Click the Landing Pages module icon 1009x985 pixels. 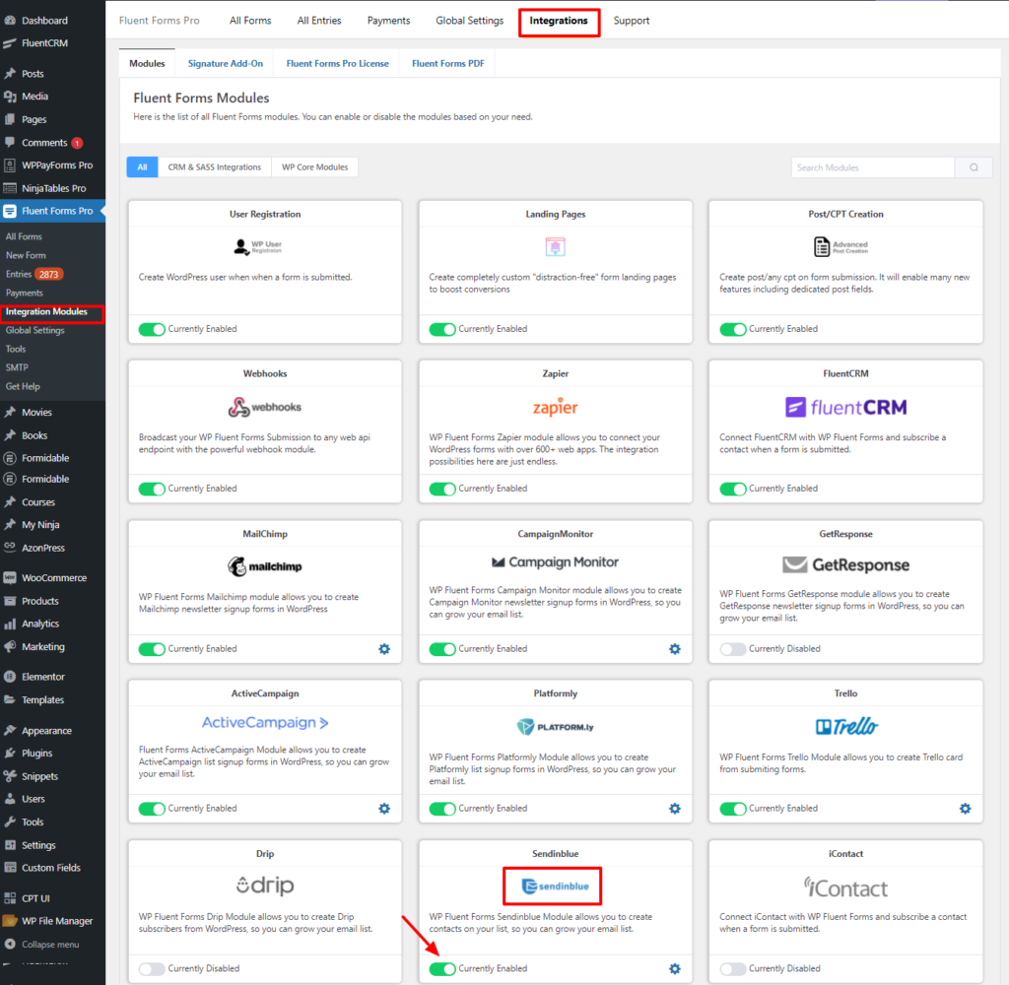[555, 246]
